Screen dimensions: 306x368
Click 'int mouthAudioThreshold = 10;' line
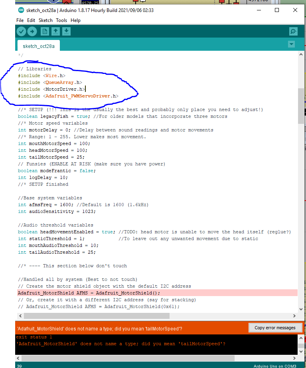point(58,245)
